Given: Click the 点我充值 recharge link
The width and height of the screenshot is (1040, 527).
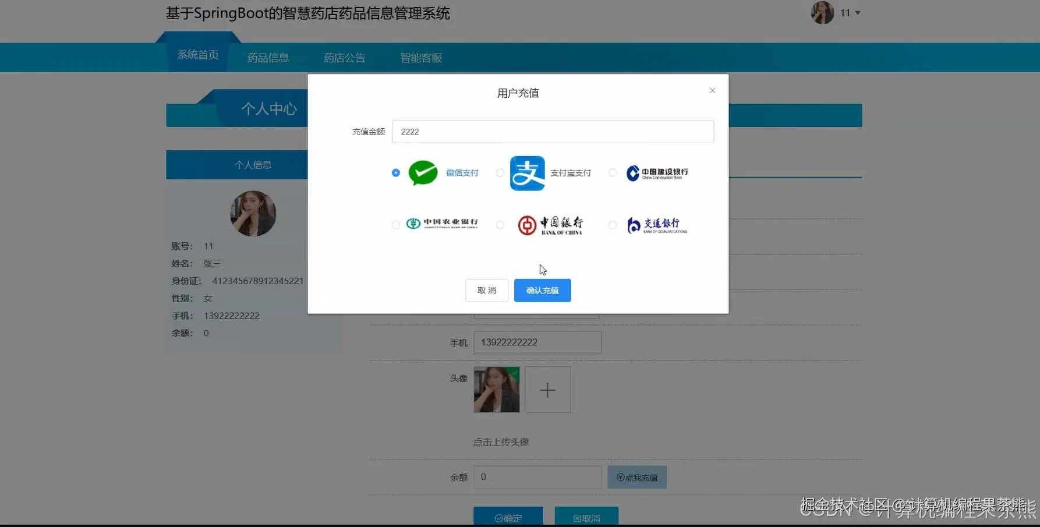Looking at the screenshot, I should pyautogui.click(x=636, y=477).
